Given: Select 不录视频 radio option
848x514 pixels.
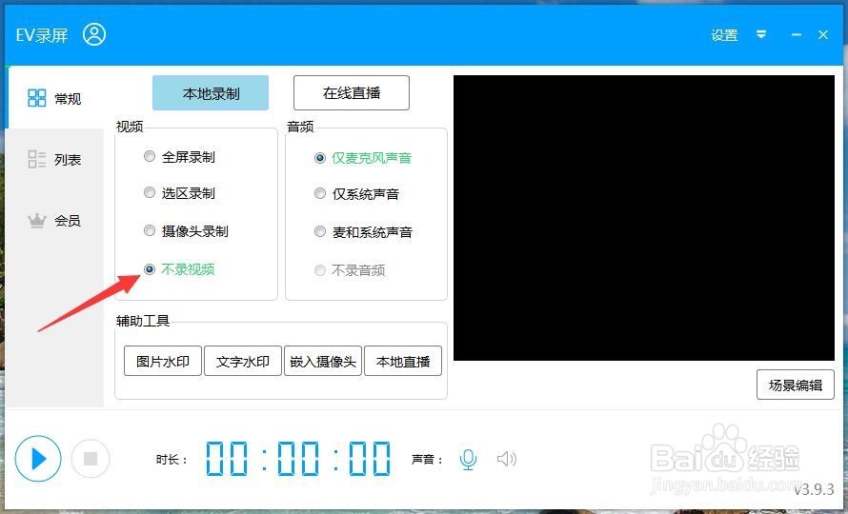Looking at the screenshot, I should point(179,269).
